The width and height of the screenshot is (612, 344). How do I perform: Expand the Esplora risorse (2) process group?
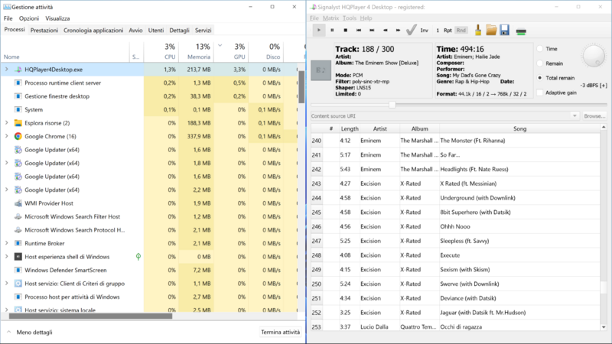[7, 123]
